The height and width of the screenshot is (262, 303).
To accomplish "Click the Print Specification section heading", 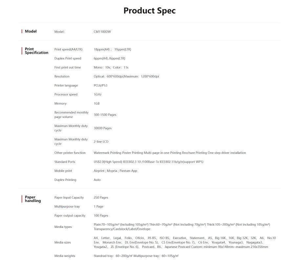I will [36, 51].
